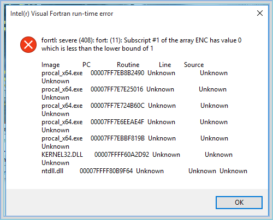The height and width of the screenshot is (220, 273).
Task: Click the address 00007FFFF80B9F64
Action: pos(106,171)
